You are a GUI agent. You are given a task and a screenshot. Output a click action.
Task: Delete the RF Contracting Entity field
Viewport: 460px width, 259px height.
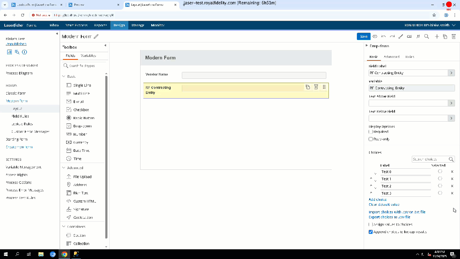coord(316,87)
